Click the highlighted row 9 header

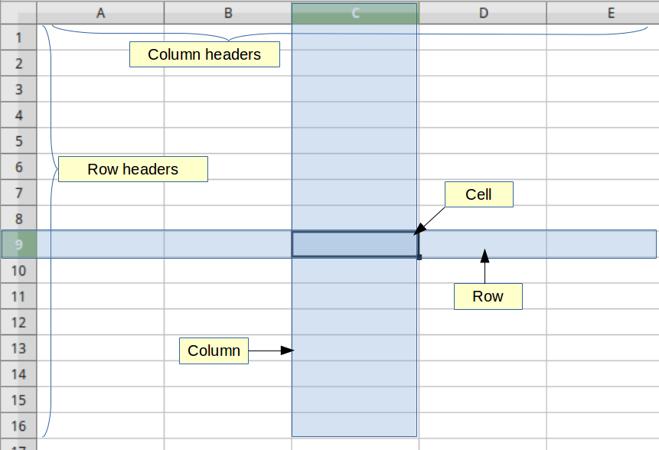(x=18, y=244)
